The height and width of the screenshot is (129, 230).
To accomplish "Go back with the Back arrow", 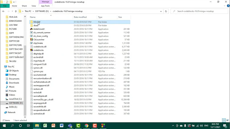I will click(x=4, y=11).
